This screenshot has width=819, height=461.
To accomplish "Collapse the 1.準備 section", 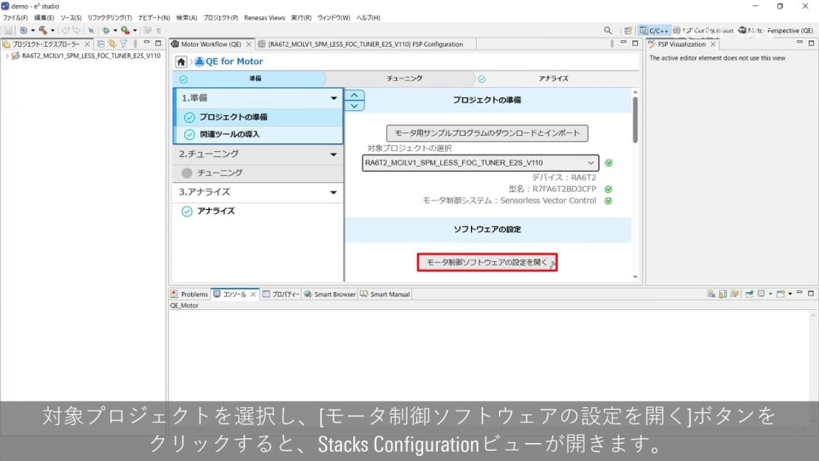I will pyautogui.click(x=334, y=98).
